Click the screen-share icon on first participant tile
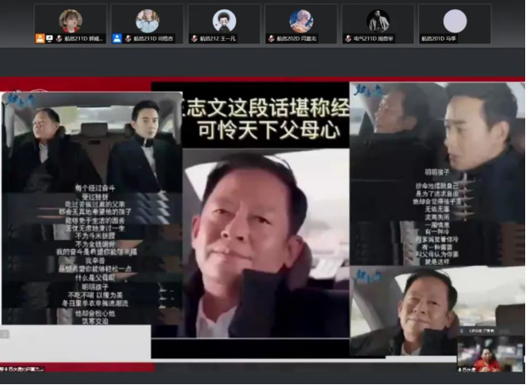 pos(49,38)
